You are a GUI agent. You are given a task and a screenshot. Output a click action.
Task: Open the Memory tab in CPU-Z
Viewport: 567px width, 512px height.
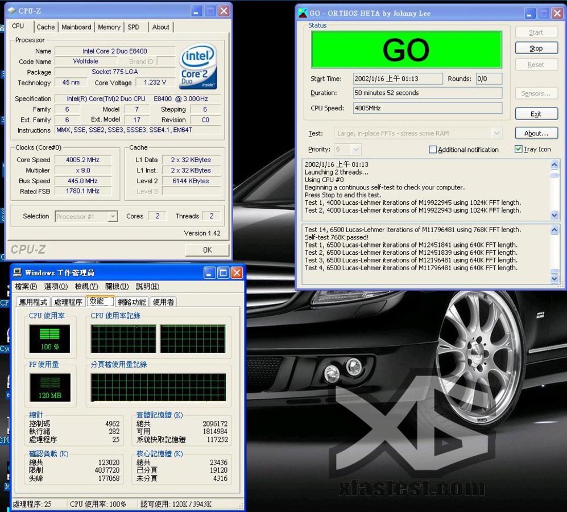[x=109, y=27]
